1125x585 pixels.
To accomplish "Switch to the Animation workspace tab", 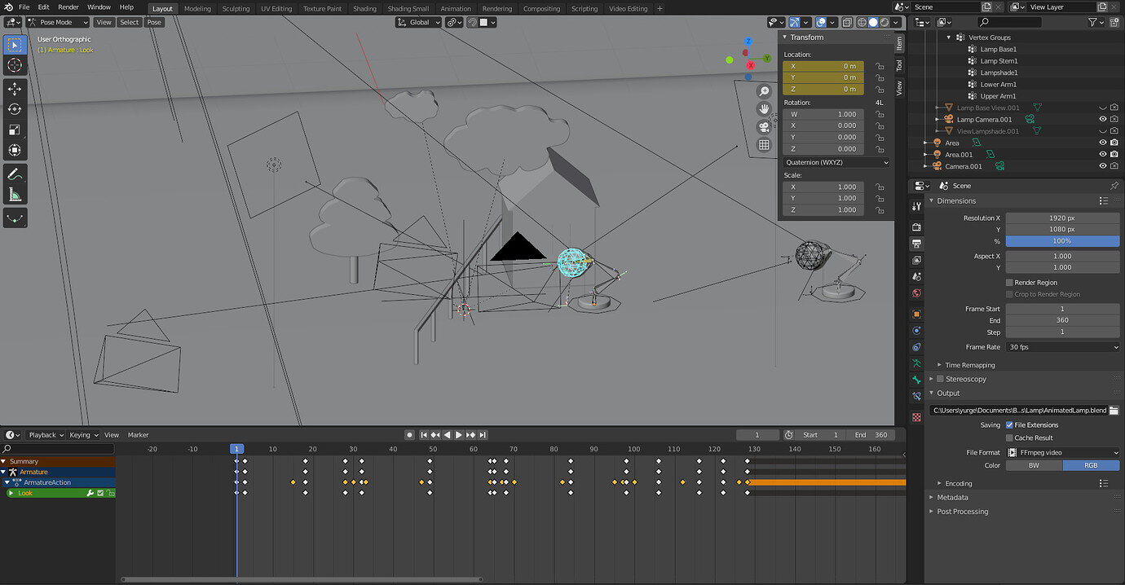I will click(x=456, y=8).
